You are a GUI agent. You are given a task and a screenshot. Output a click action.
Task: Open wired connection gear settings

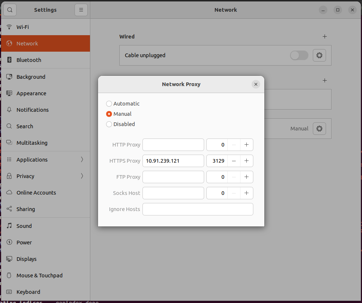[x=319, y=55]
